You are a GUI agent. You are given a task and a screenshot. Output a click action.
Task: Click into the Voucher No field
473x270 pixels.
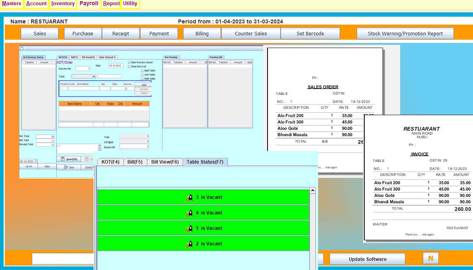pos(82,69)
